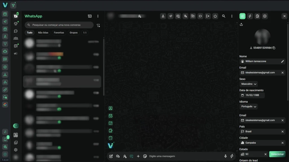
Task: Click the alarm clock reminder icon
Action: [x=111, y=138]
